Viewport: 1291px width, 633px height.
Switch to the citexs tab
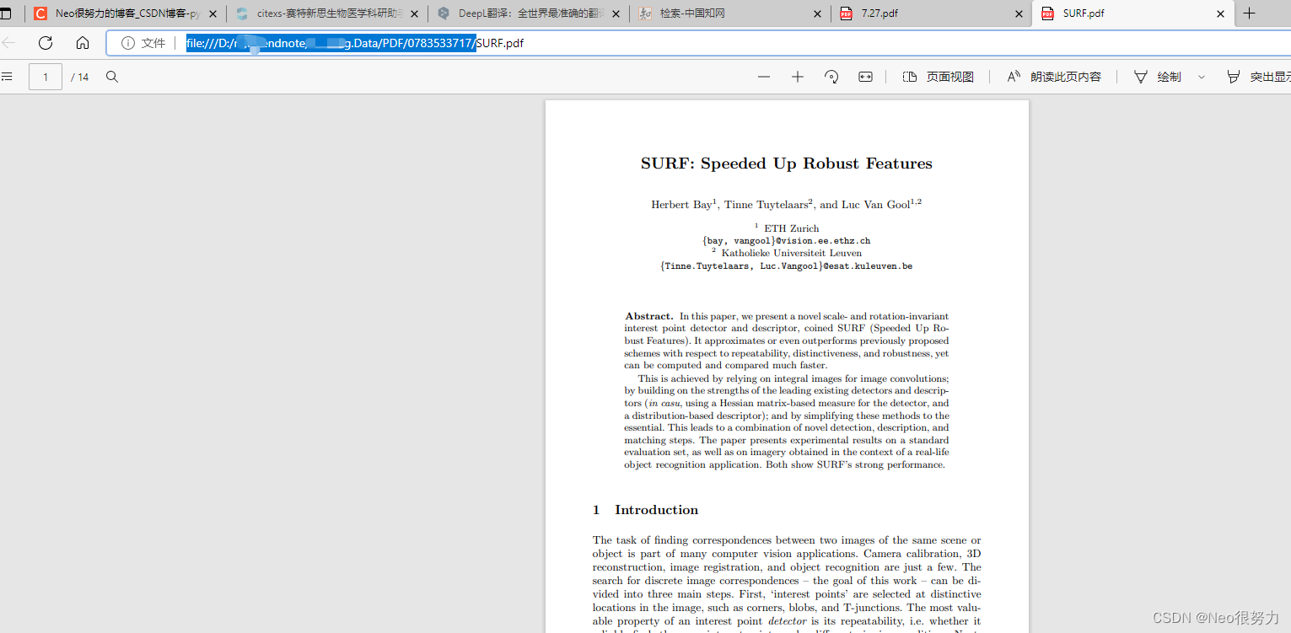click(x=327, y=13)
